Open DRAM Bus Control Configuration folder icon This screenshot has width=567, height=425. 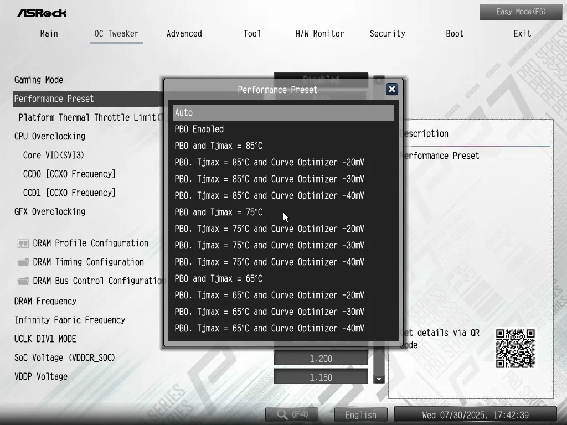click(23, 281)
